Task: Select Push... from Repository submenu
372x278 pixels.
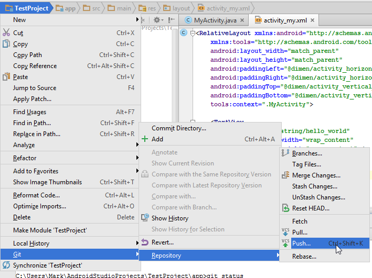Action: pos(301,243)
